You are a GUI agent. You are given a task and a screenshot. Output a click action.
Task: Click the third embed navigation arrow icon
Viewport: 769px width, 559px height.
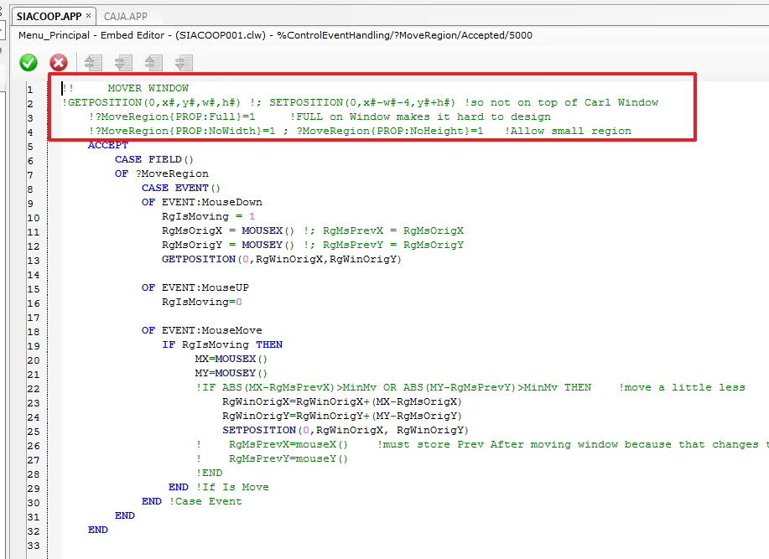tap(153, 63)
